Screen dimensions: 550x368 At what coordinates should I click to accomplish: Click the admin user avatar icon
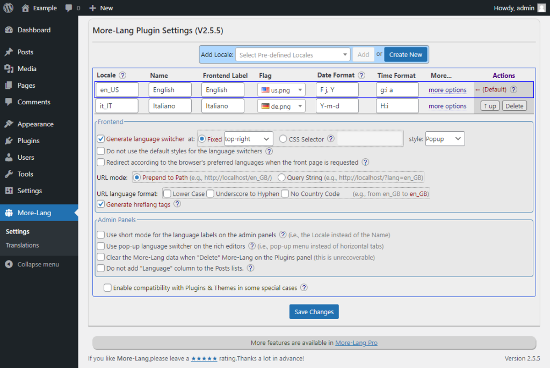(541, 8)
